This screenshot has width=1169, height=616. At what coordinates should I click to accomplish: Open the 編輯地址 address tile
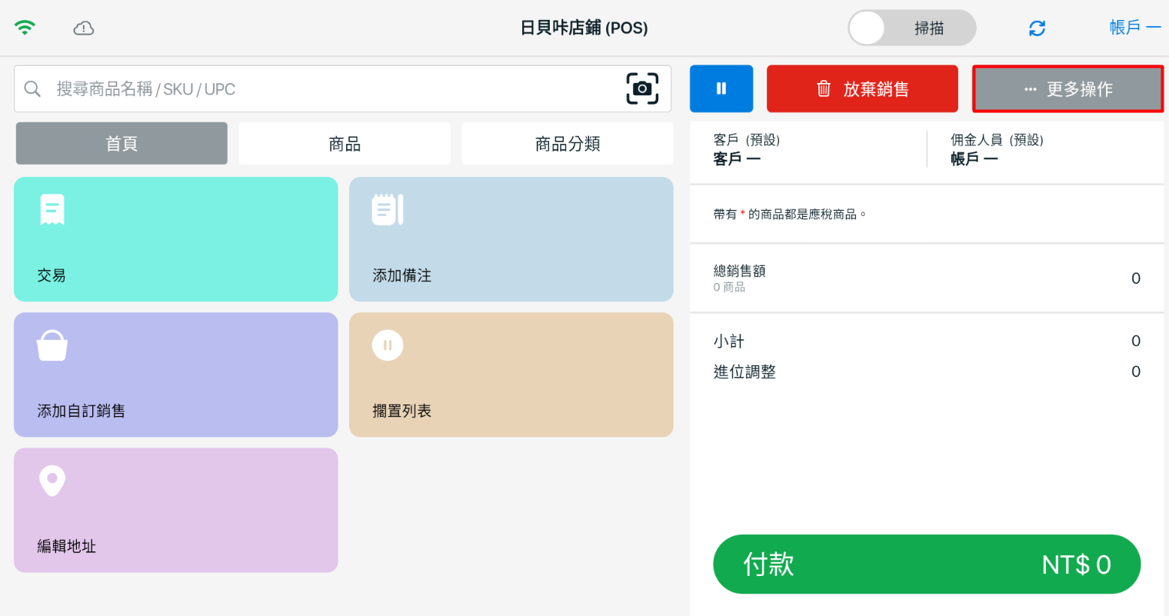(175, 510)
